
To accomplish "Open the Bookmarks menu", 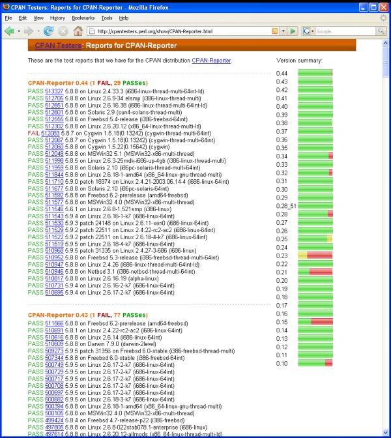I will 83,18.
